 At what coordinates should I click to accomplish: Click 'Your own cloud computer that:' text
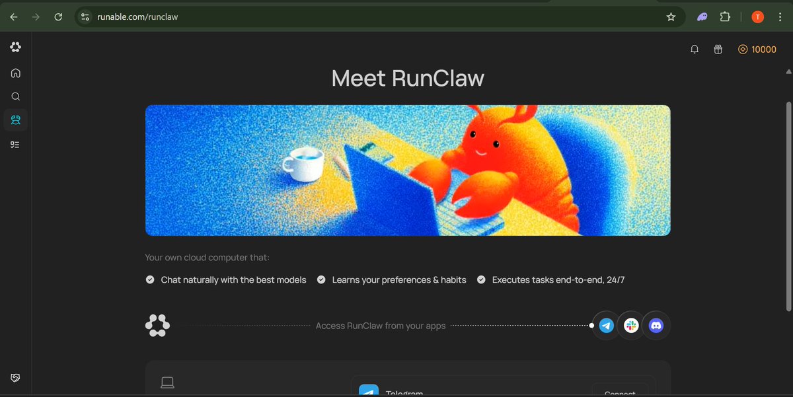tap(207, 258)
